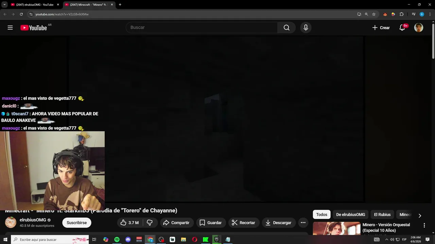This screenshot has width=435, height=244.
Task: Open the Minero Versión Orquestal thumbnail
Action: [336, 228]
